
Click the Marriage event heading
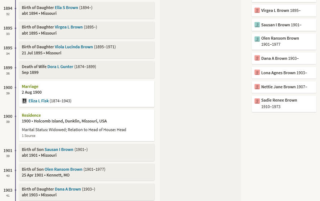tap(30, 86)
